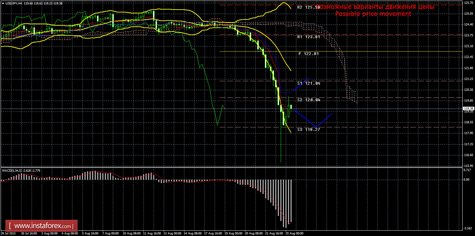
Task: Open the chart dropdown arrow beside USDJPY,H4
Action: coord(3,3)
